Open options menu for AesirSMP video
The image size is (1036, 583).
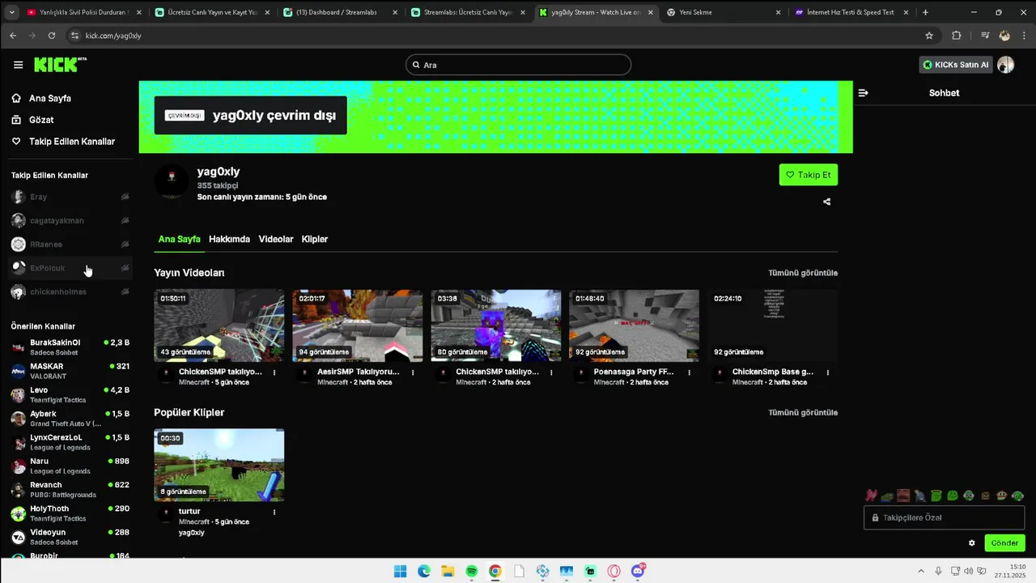tap(413, 372)
